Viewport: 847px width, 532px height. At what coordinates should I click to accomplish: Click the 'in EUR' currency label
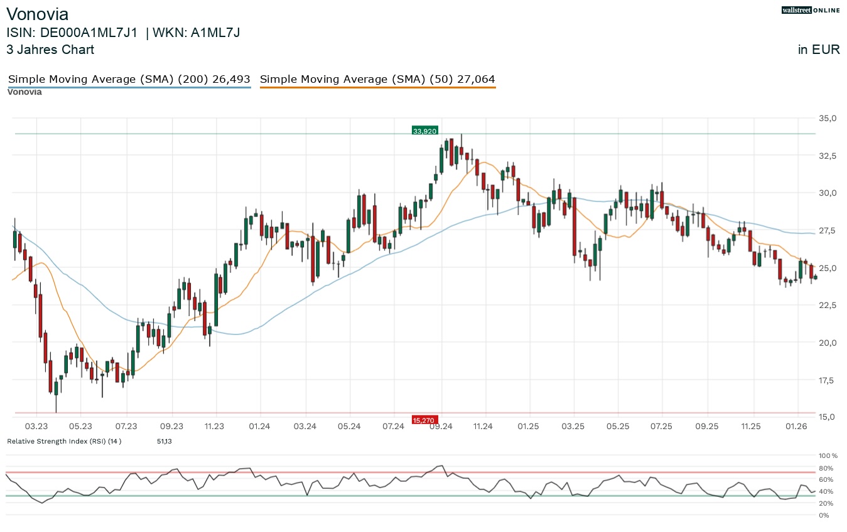point(819,50)
